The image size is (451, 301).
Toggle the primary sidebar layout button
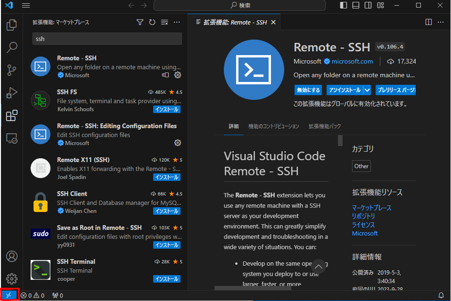pos(344,6)
